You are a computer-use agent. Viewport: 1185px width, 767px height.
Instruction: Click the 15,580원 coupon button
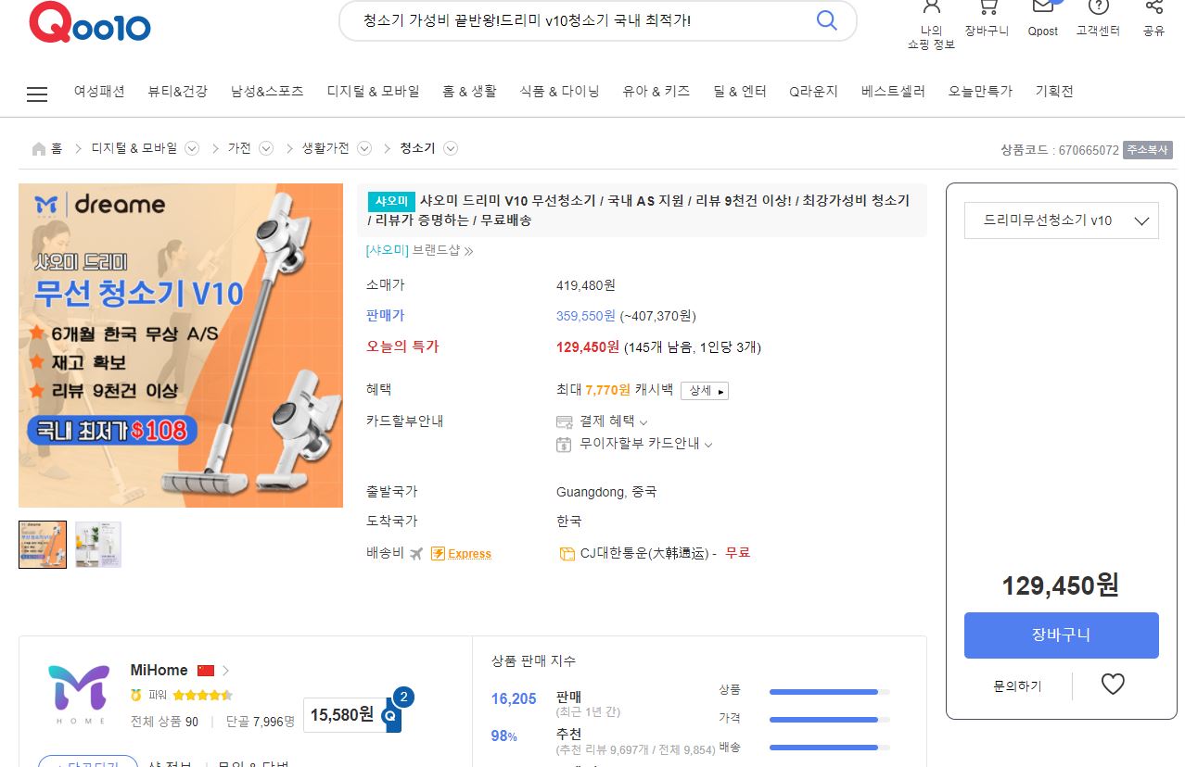(x=344, y=714)
